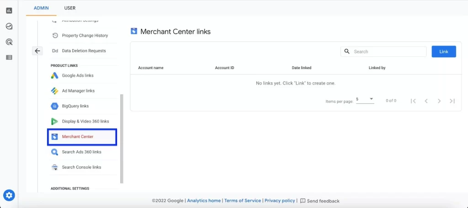Screen dimensions: 468x208
Task: Click the Ad Manager logo icon
Action: (x=55, y=91)
